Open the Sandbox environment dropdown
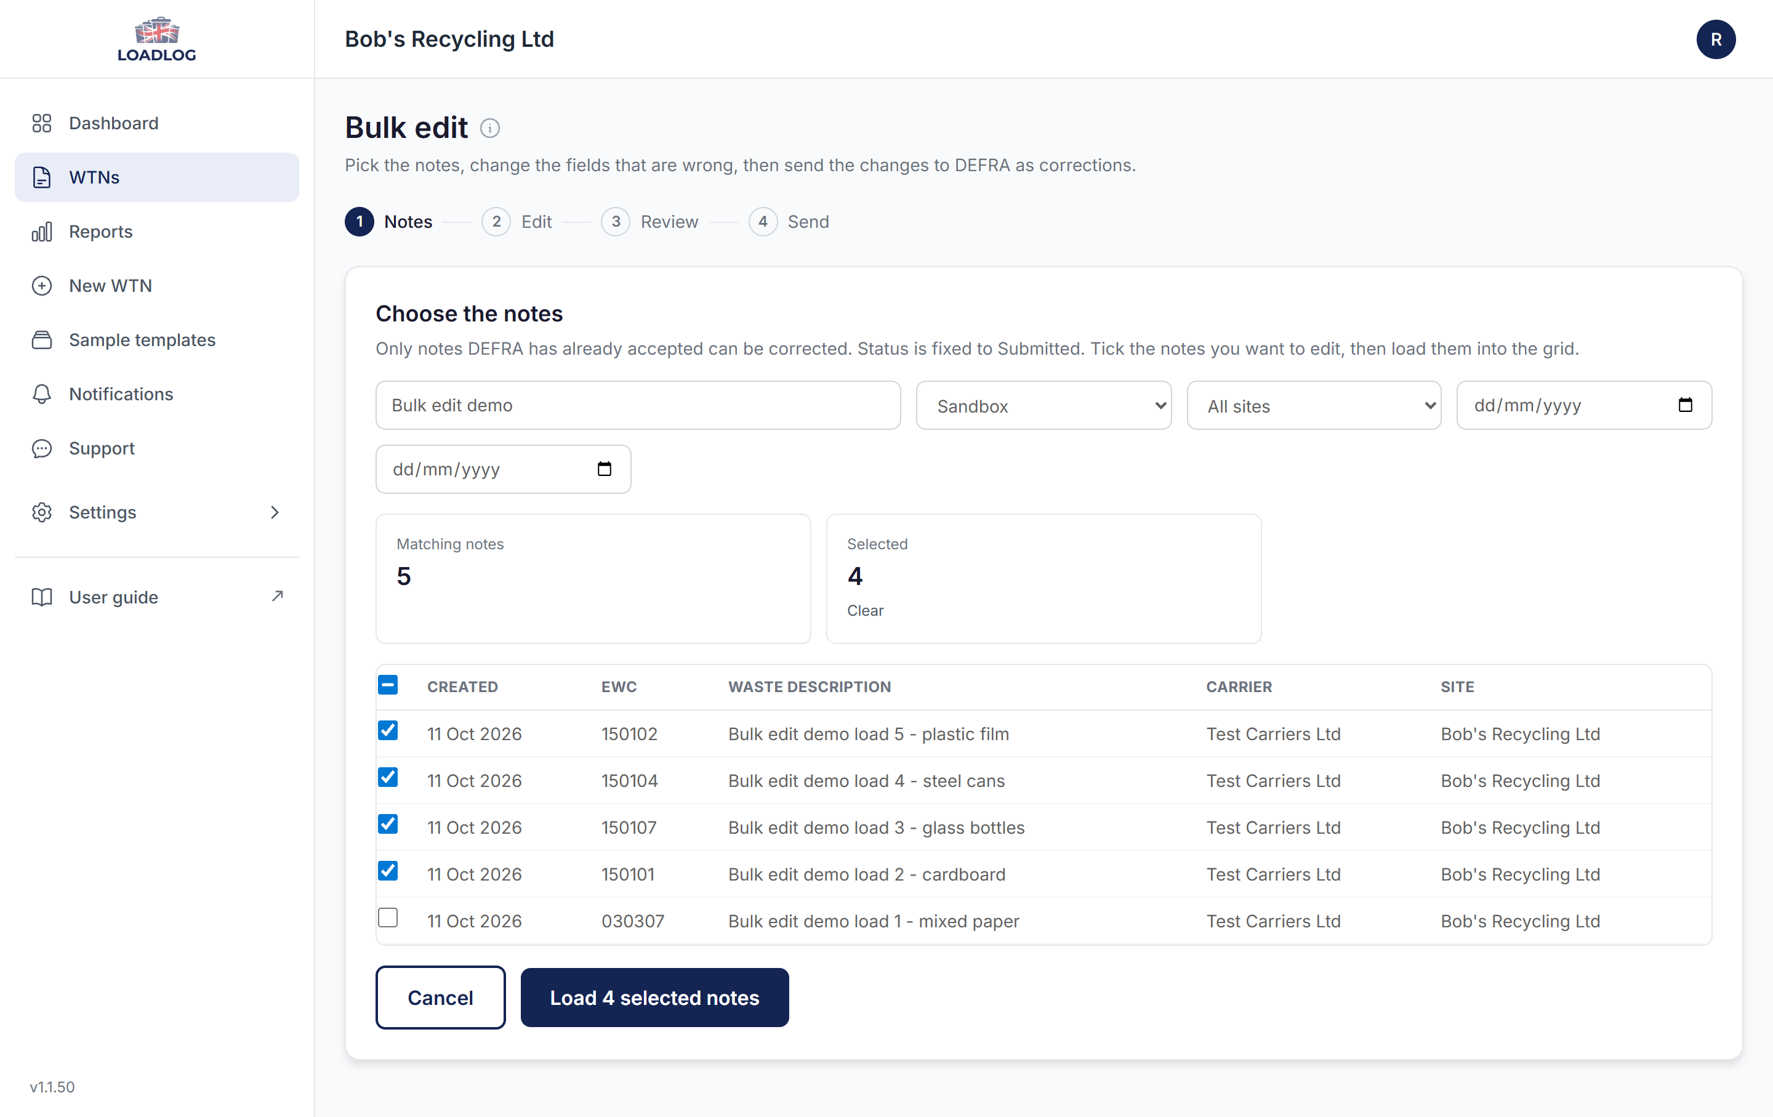Screen dimensions: 1773x1117 click(1043, 406)
